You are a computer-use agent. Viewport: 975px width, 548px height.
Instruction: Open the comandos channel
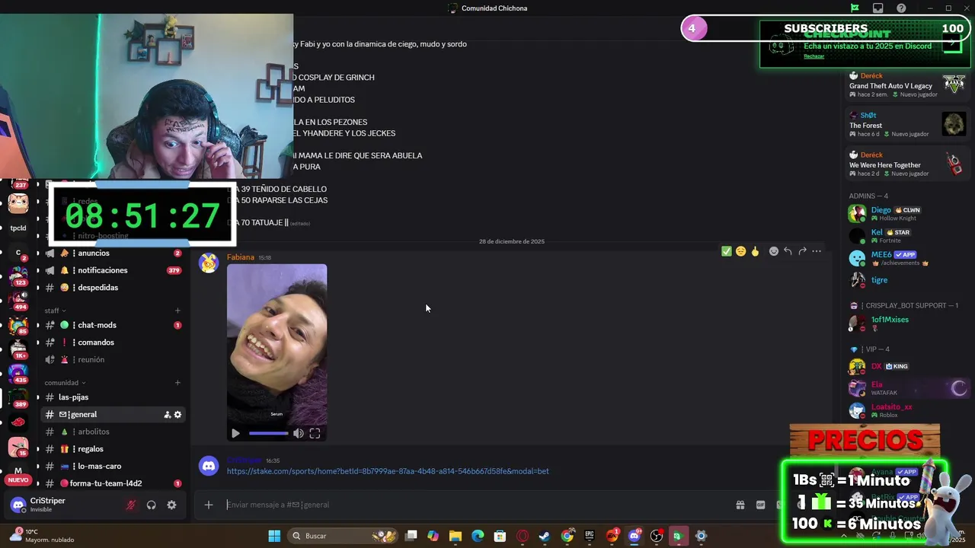tap(113, 342)
